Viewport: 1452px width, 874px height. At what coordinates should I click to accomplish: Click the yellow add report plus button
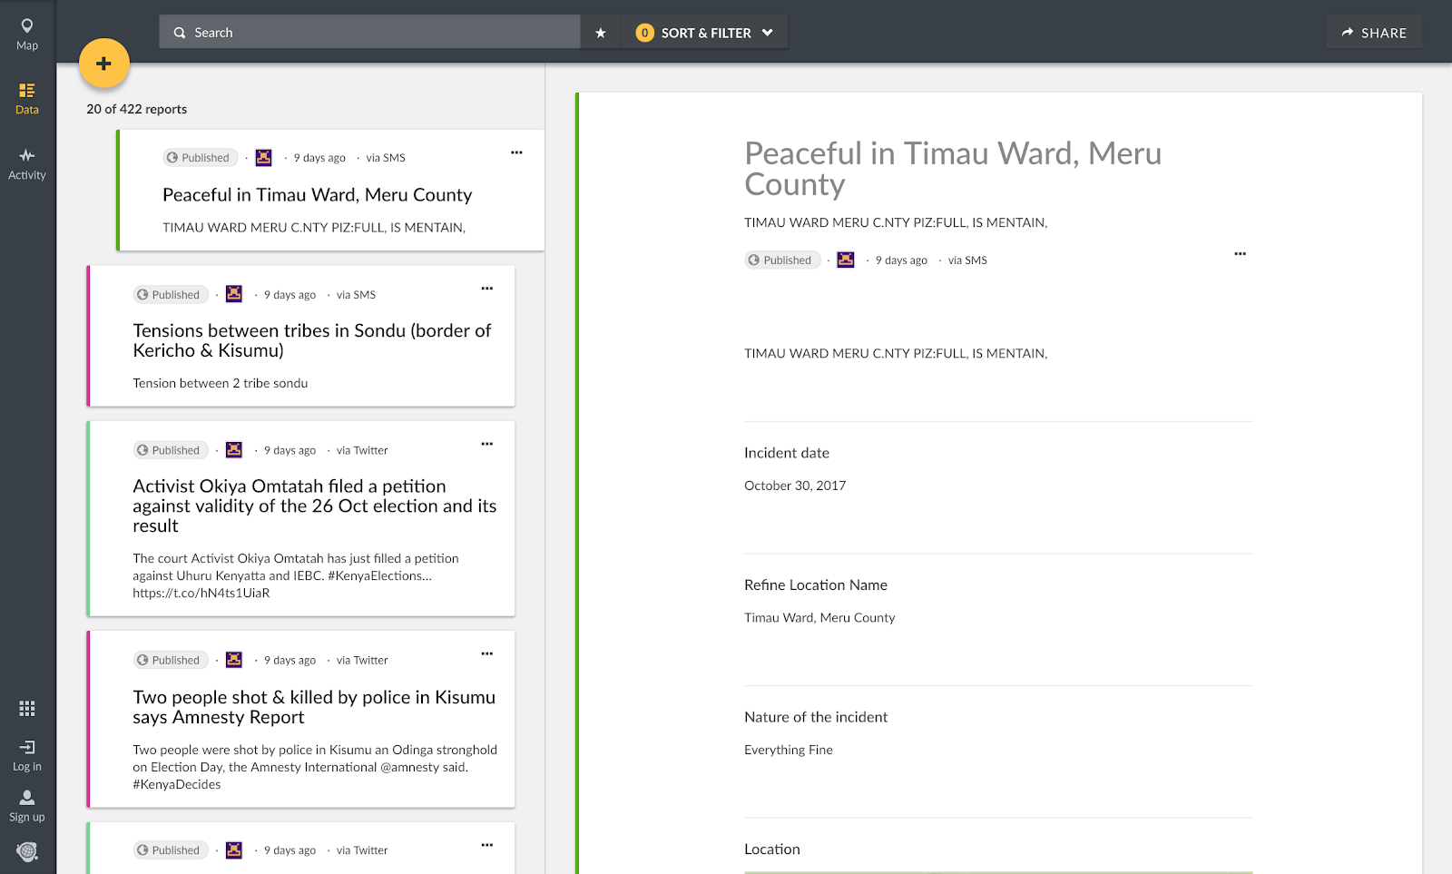(x=104, y=64)
